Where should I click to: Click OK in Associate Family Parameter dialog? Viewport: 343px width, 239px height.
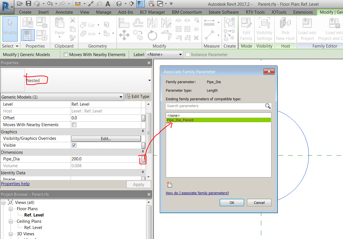(x=232, y=203)
